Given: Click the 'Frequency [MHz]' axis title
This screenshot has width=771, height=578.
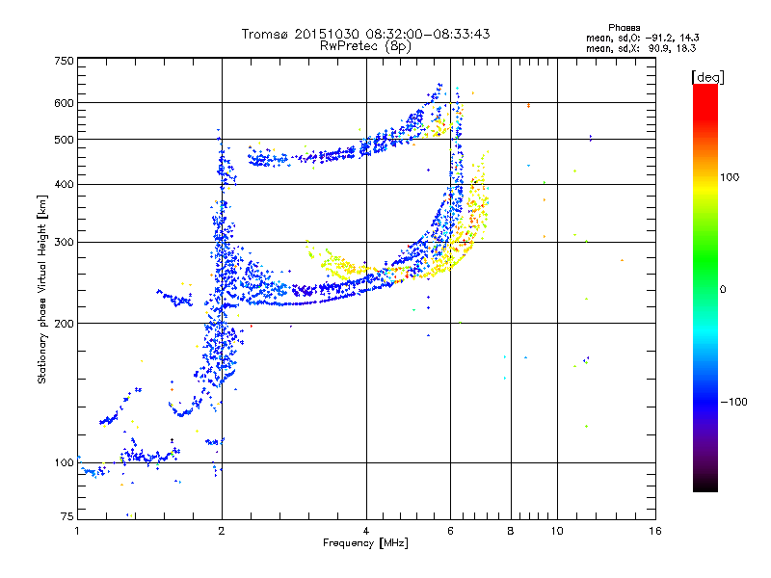Looking at the screenshot, I should pos(365,543).
